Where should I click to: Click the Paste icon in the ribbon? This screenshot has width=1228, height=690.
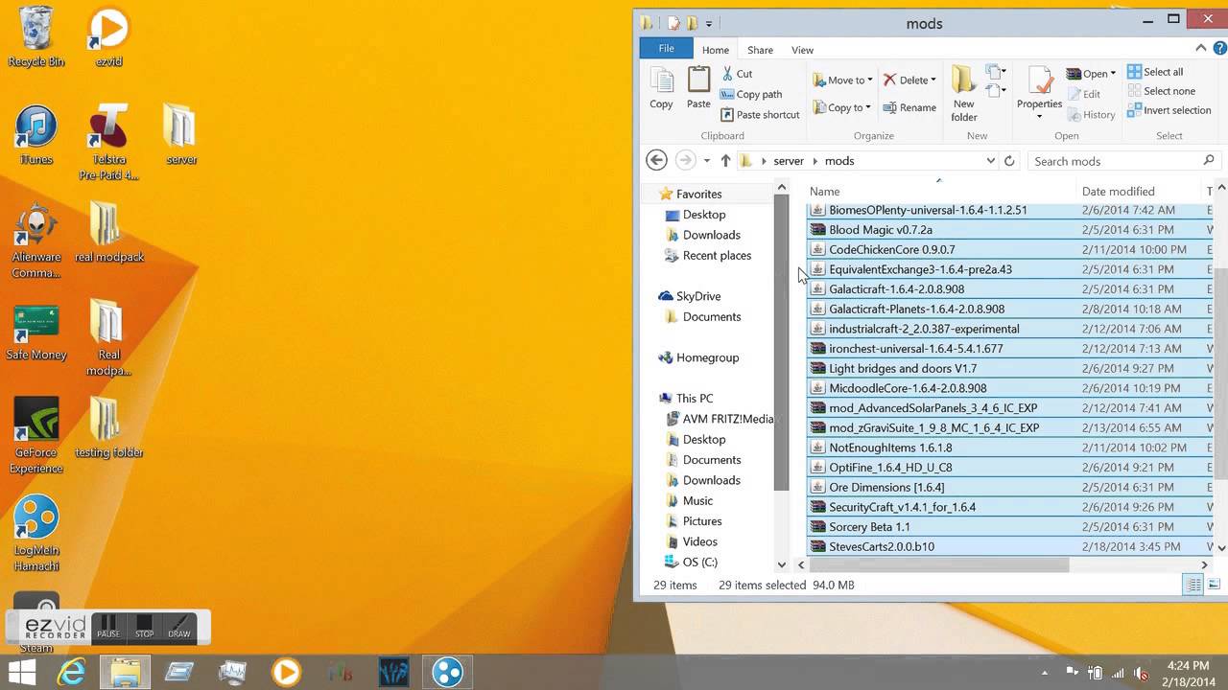(x=698, y=88)
